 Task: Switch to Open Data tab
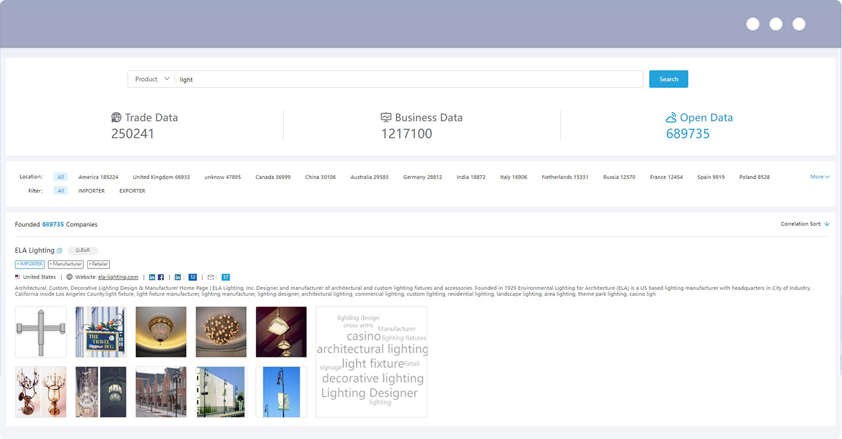click(699, 125)
